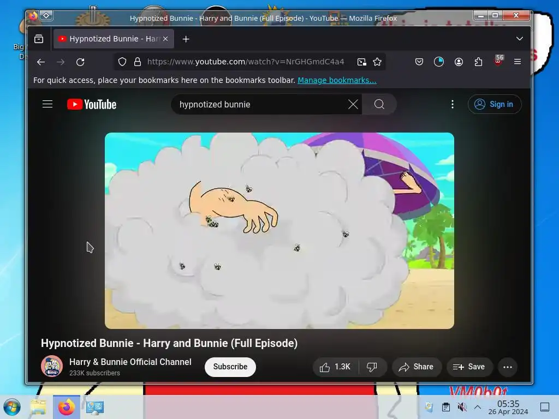Share the video
559x419 pixels.
click(x=417, y=367)
